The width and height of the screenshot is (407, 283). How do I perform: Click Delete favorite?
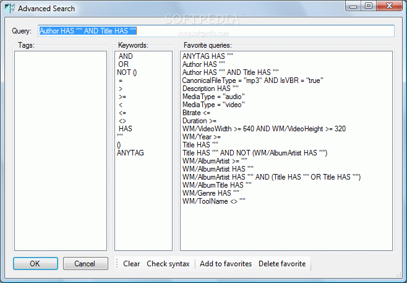[x=282, y=264]
